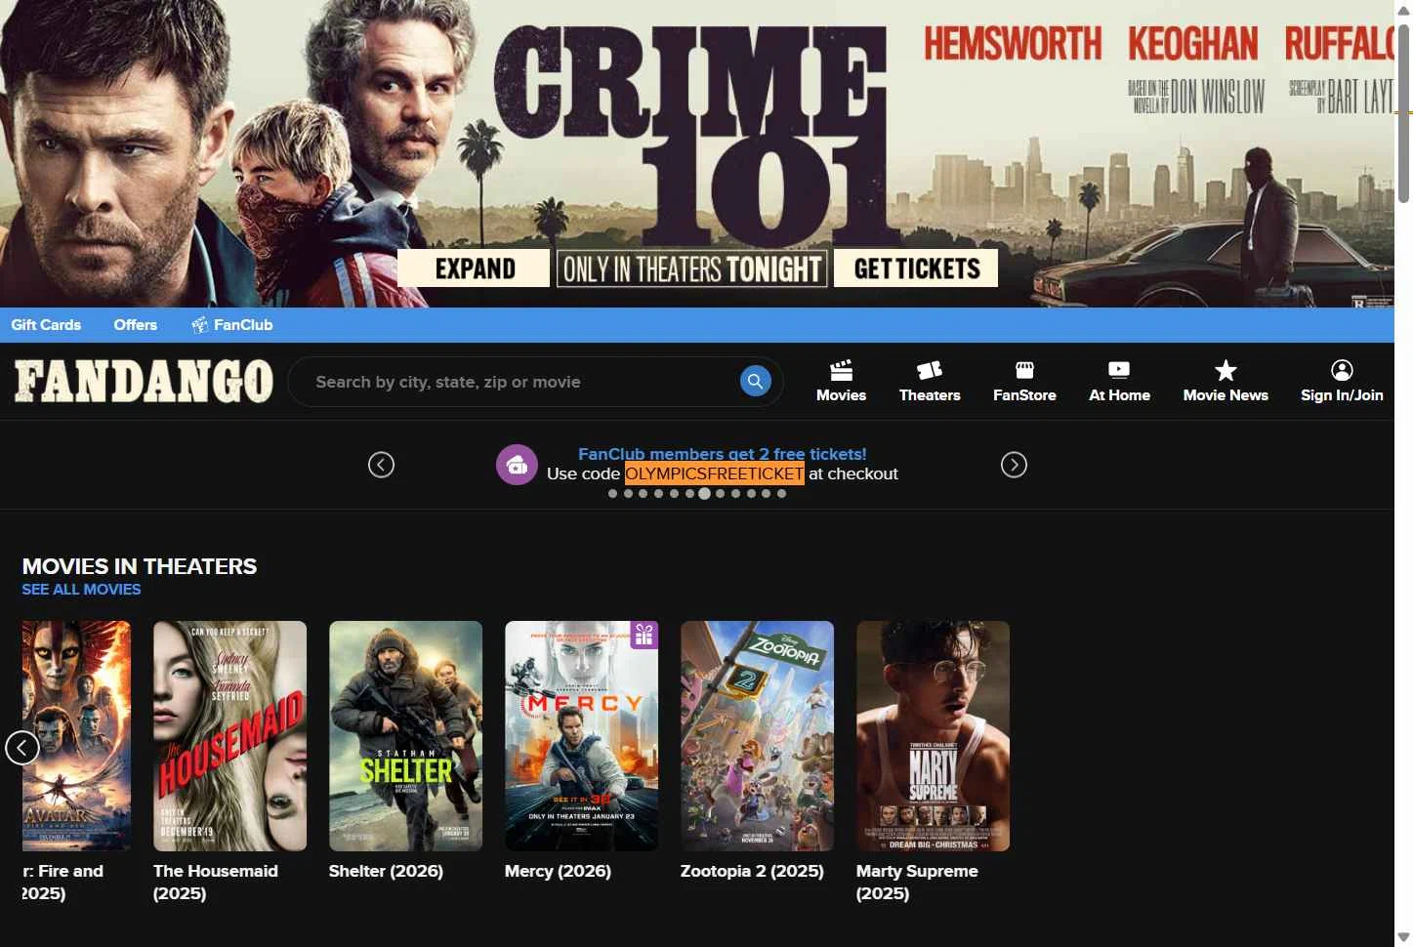This screenshot has width=1413, height=947.
Task: Open the Marty Supreme poster
Action: [933, 736]
